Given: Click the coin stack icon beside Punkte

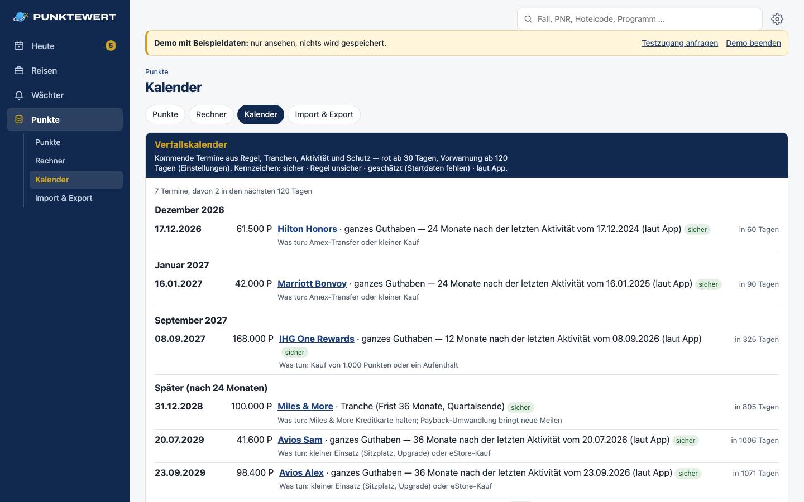Looking at the screenshot, I should click(19, 119).
